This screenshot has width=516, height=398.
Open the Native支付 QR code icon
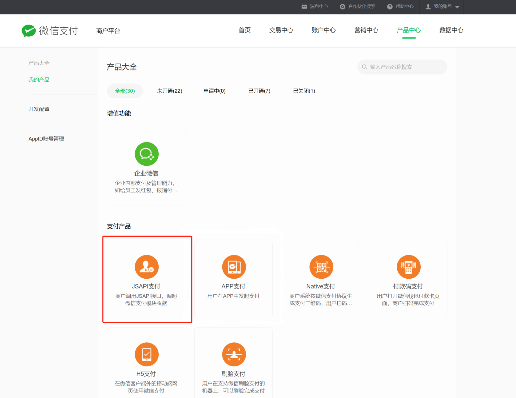tap(321, 267)
